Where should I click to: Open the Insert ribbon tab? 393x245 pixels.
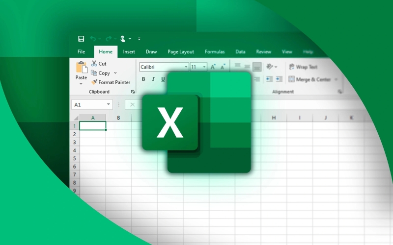point(129,51)
